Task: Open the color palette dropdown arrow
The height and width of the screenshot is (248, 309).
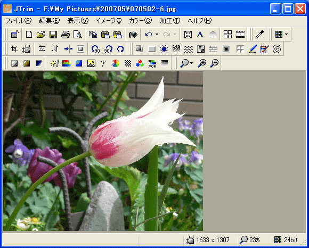Action: coord(286,35)
